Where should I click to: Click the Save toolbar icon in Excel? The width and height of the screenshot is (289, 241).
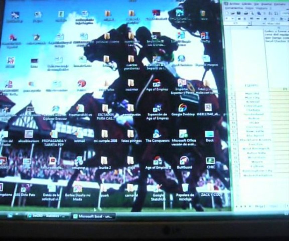(x=239, y=13)
